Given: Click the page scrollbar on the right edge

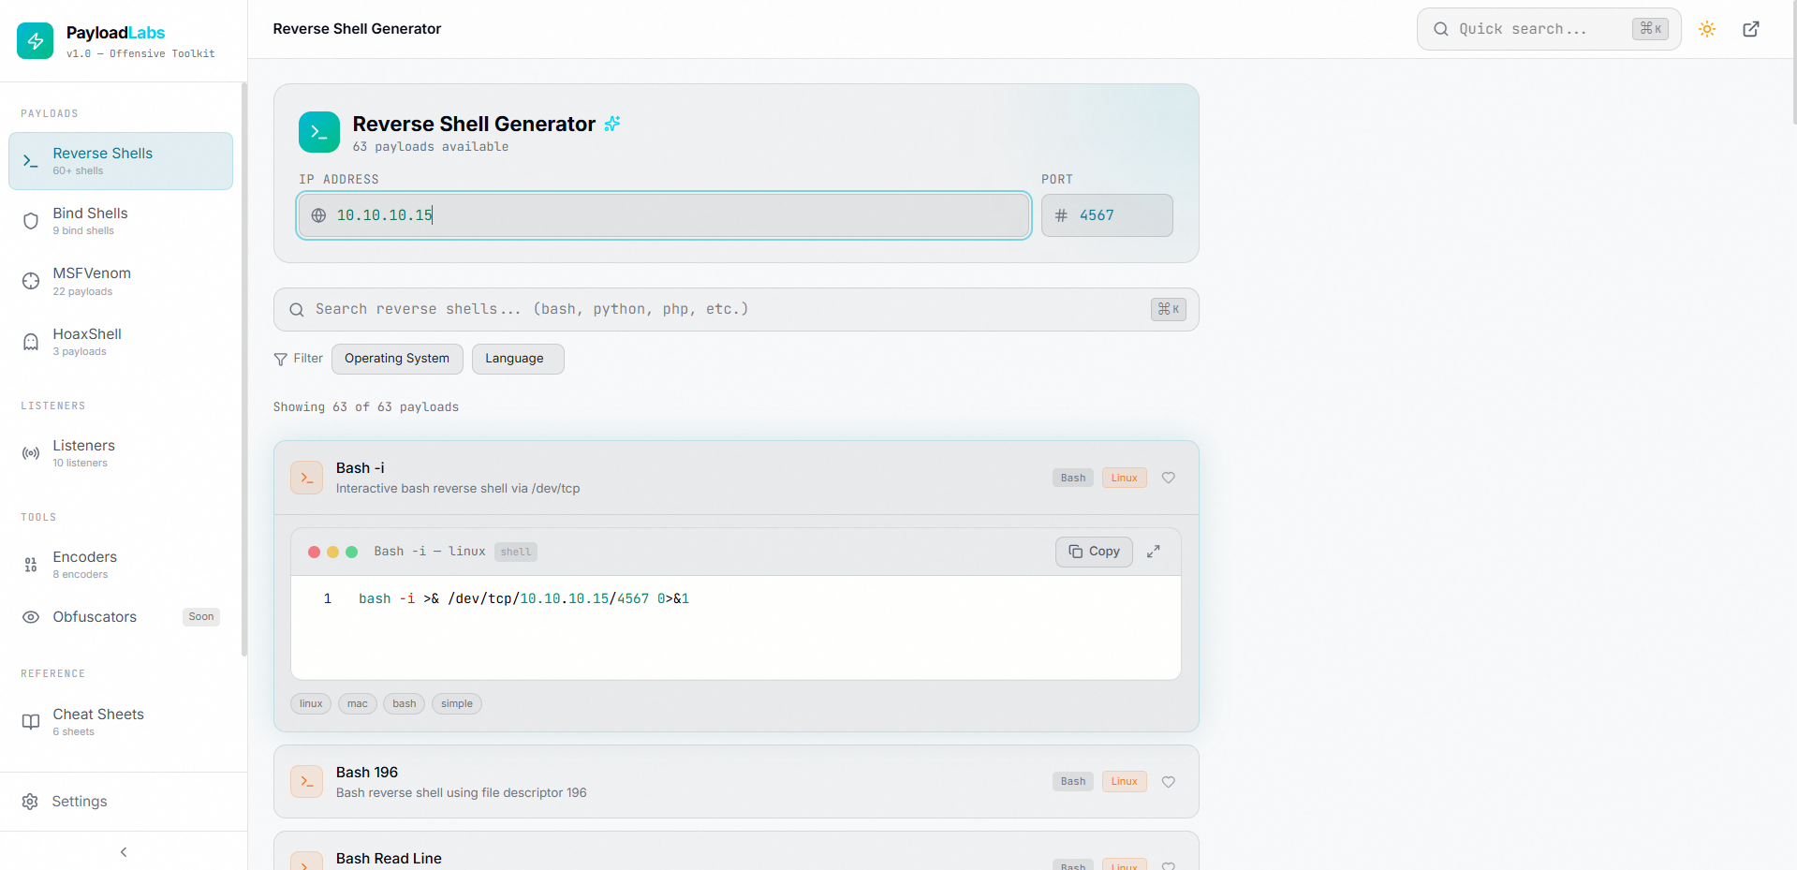Looking at the screenshot, I should (1794, 62).
